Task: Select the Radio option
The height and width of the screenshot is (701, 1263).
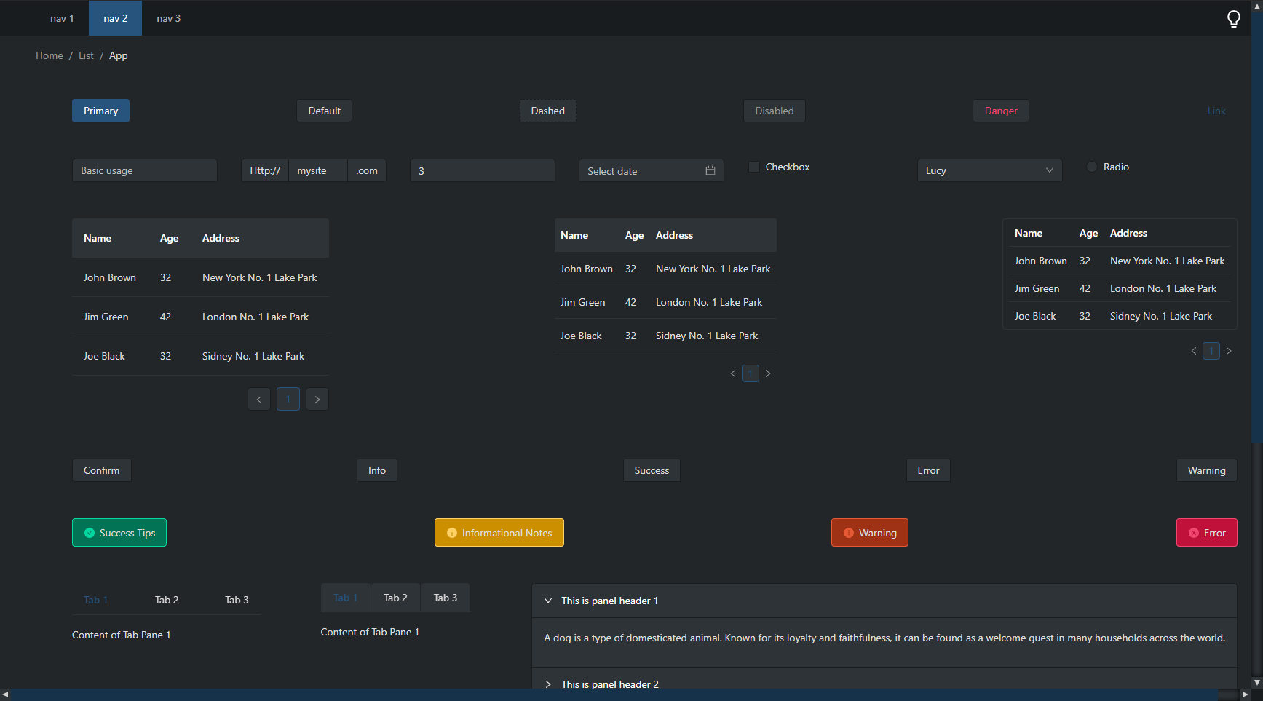Action: 1091,167
